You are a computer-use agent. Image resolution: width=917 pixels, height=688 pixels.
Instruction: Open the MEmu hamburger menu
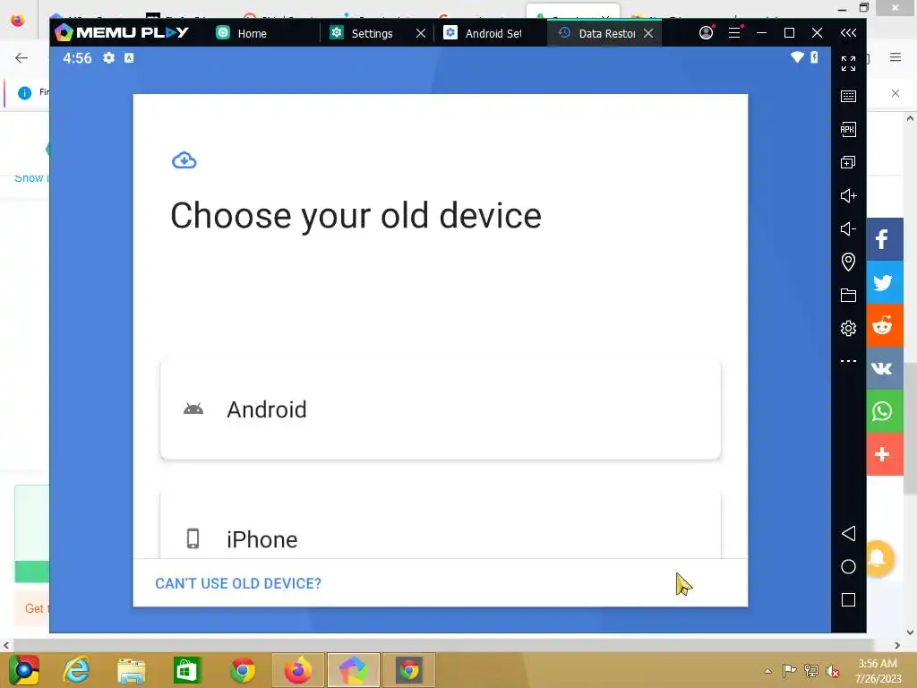tap(734, 33)
